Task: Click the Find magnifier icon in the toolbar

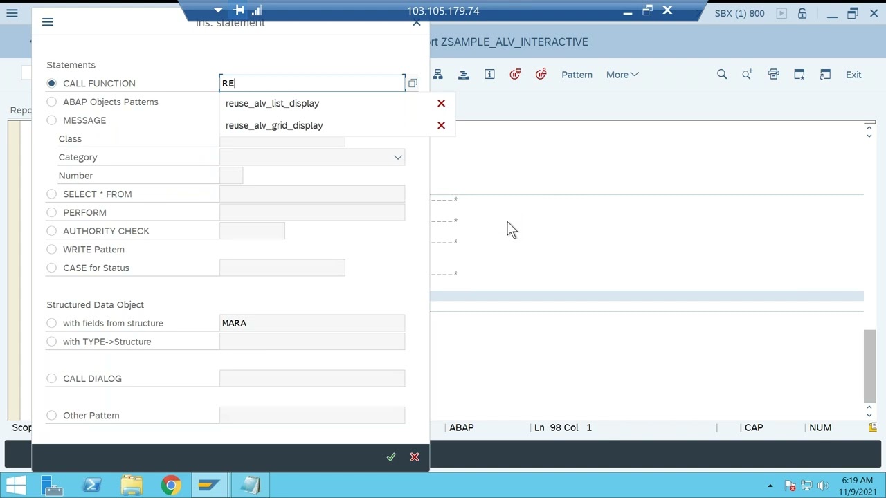Action: [x=722, y=75]
